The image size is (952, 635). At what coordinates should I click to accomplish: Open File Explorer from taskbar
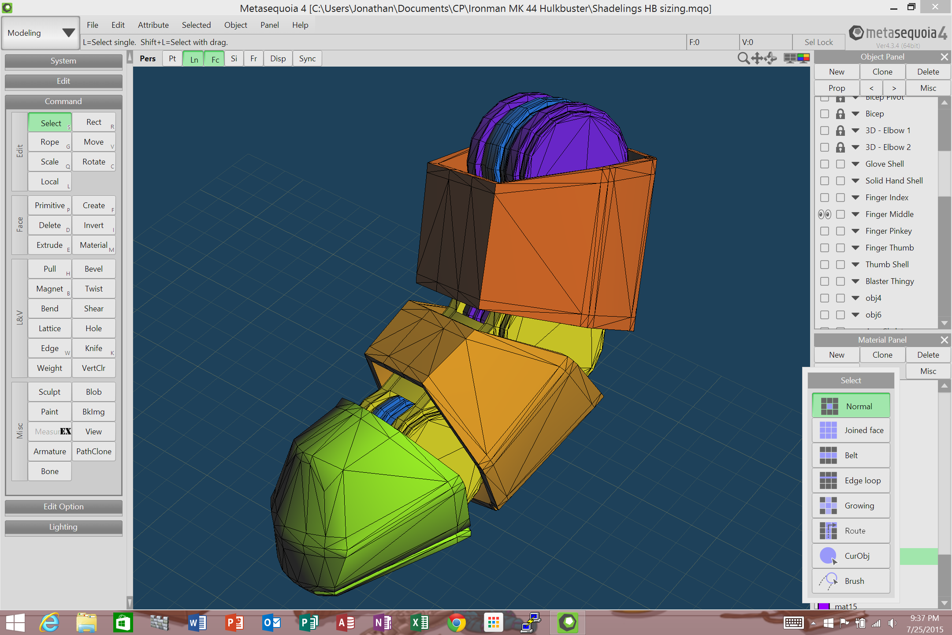point(86,623)
